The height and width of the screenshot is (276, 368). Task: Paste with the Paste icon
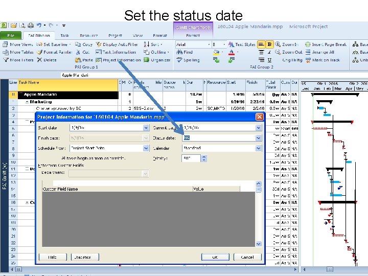click(78, 60)
